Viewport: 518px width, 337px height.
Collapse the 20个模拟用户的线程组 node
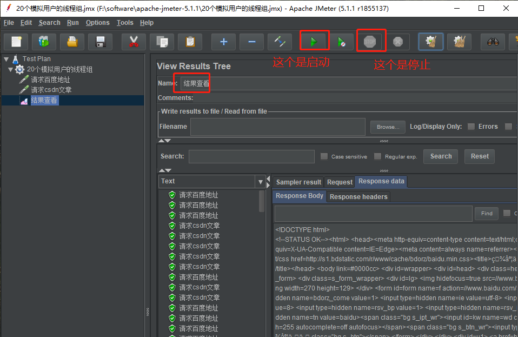click(x=11, y=69)
